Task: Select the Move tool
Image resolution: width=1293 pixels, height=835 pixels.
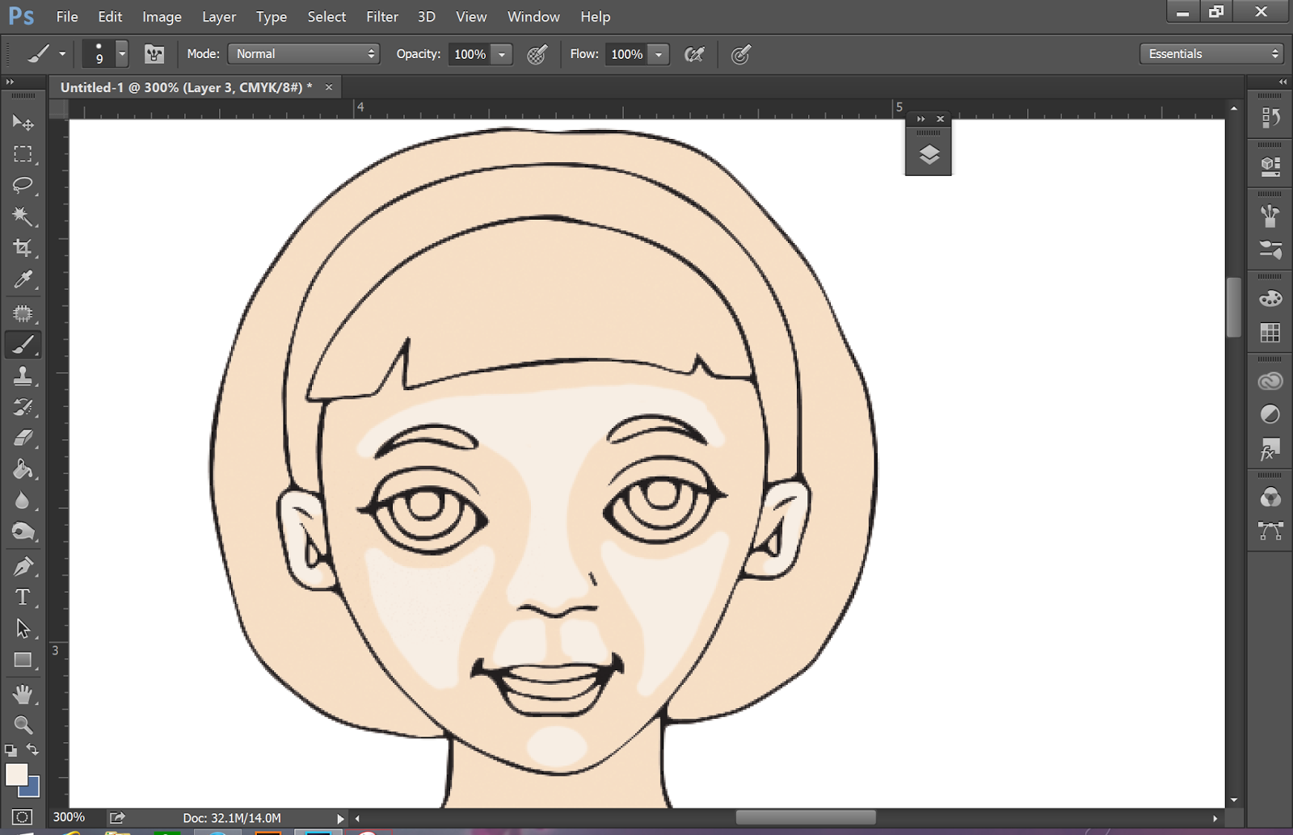Action: (23, 123)
